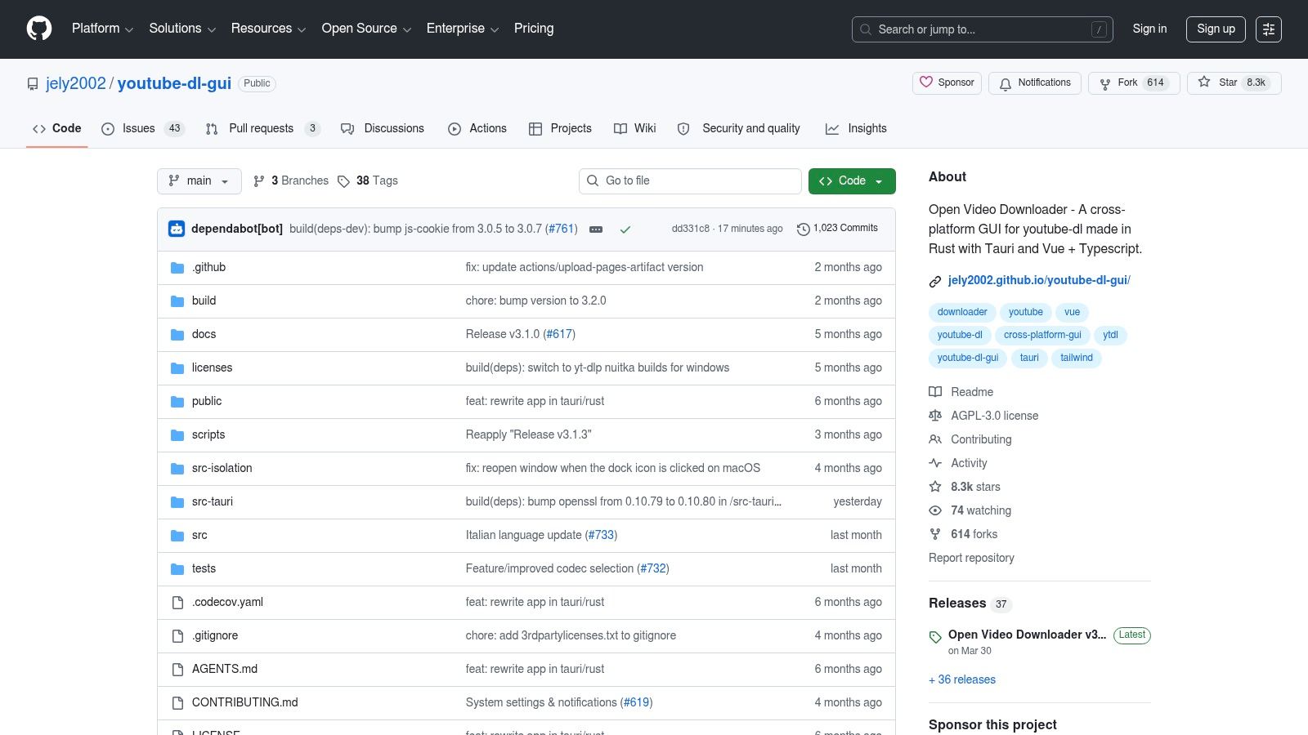Viewport: 1308px width, 735px height.
Task: Expand commit message with the ellipsis icon
Action: pos(596,229)
